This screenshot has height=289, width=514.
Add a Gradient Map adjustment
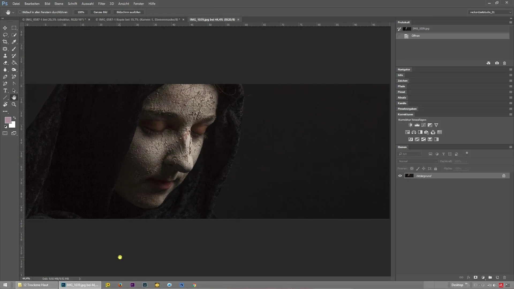tap(436, 139)
